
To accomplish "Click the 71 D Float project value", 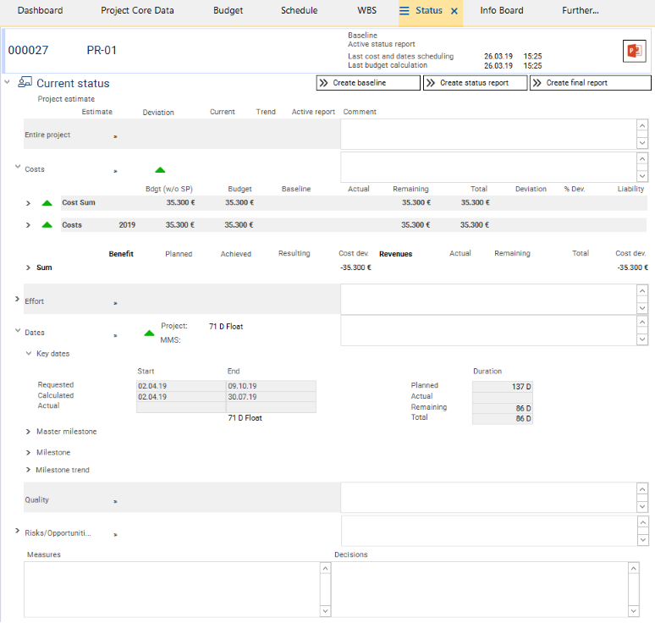I will coord(226,327).
